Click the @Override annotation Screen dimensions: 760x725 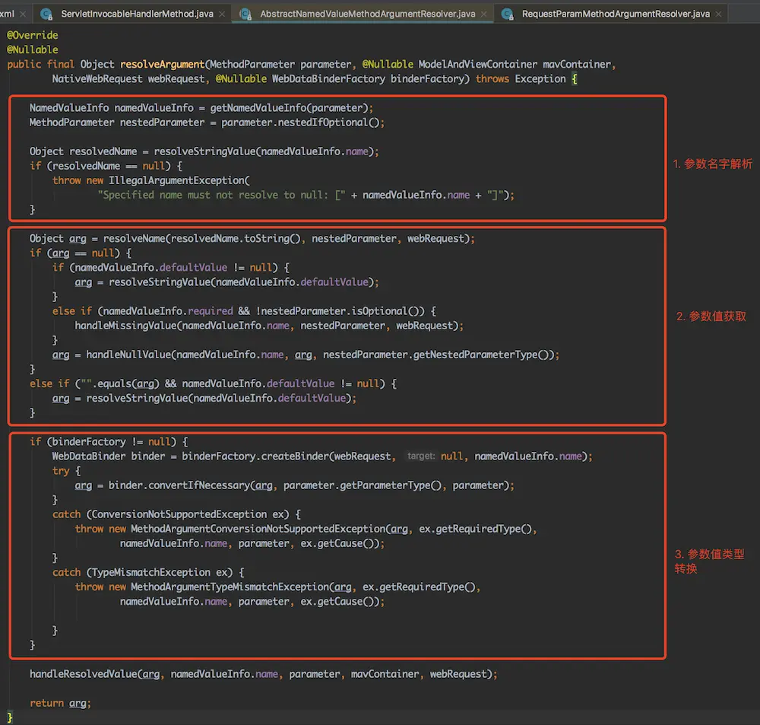click(32, 36)
